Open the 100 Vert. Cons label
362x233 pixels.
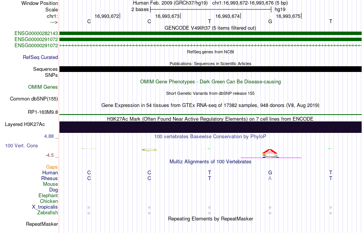tap(21, 145)
